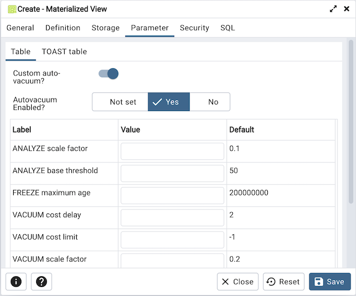Select Yes for Autovacuum Enabled
Image resolution: width=356 pixels, height=296 pixels.
coord(169,102)
